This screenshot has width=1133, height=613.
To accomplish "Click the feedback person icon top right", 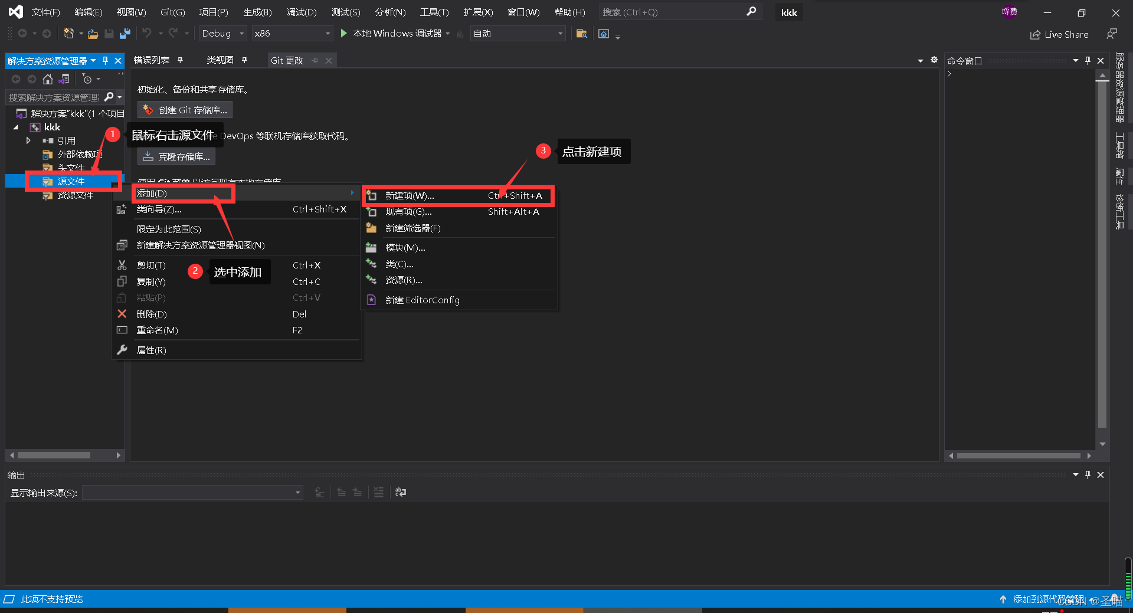I will 1112,34.
